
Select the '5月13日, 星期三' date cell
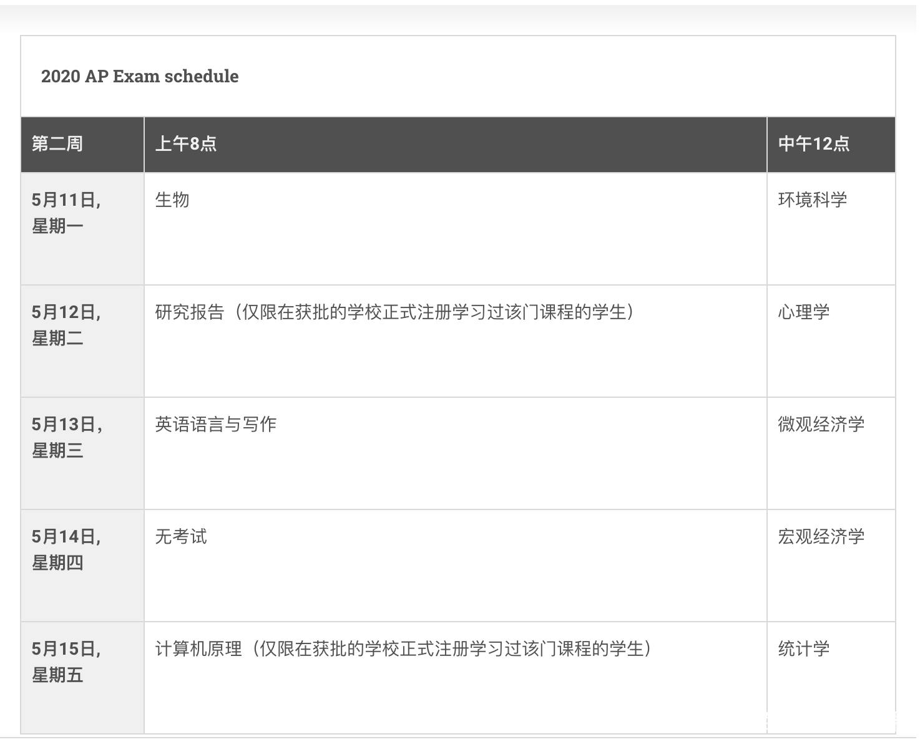pyautogui.click(x=66, y=437)
